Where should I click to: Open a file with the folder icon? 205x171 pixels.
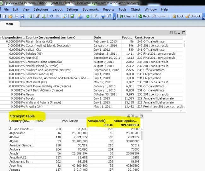click(10, 16)
